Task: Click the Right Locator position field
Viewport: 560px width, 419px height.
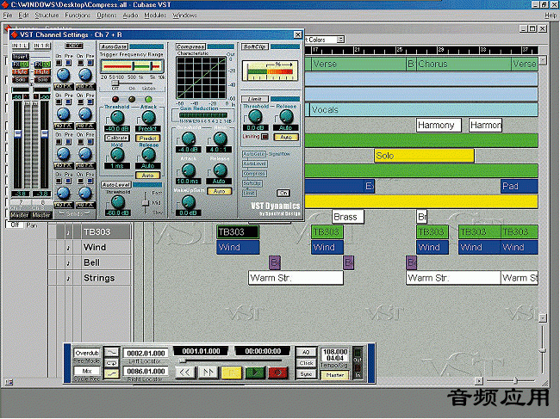Action: 146,371
